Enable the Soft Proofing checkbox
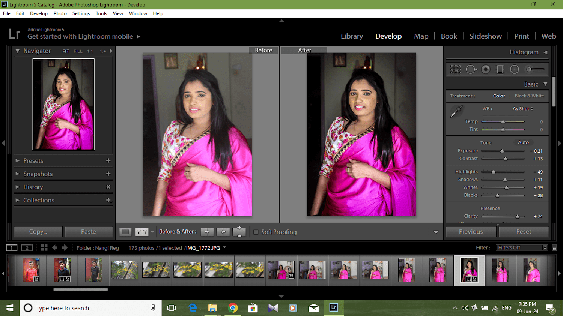563x316 pixels. click(256, 232)
